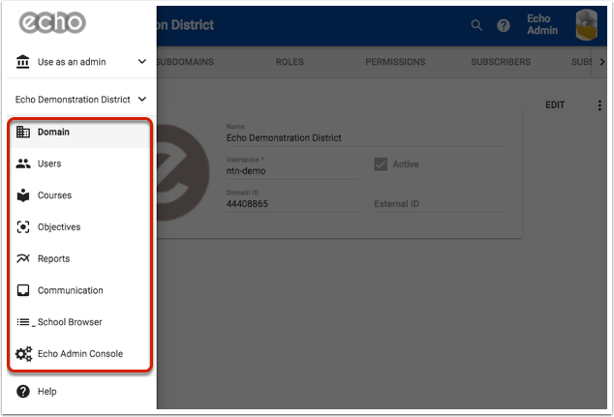Switch to the Permissions tab
The image size is (614, 417).
[395, 62]
